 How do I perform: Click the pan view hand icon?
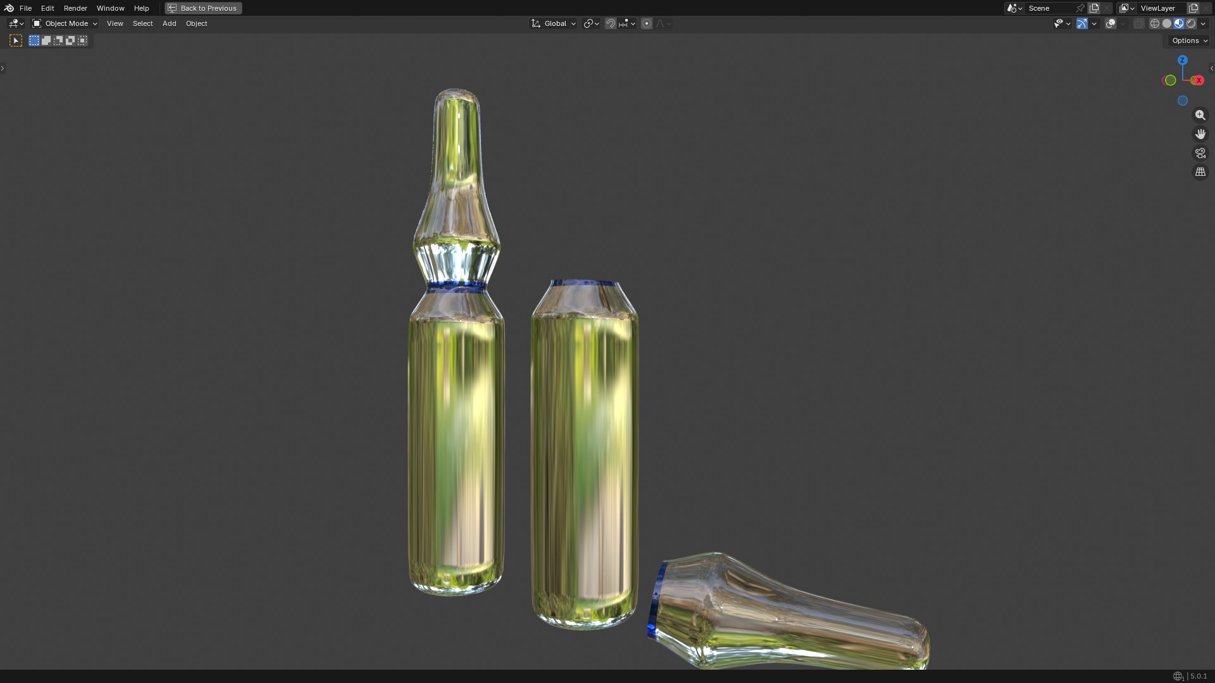(x=1200, y=134)
